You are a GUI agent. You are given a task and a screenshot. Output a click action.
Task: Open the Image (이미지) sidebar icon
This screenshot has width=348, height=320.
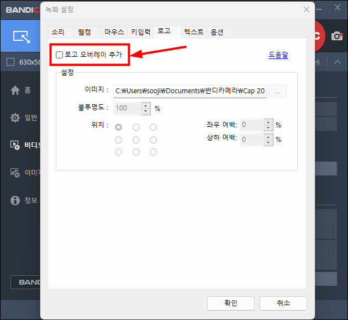(15, 172)
